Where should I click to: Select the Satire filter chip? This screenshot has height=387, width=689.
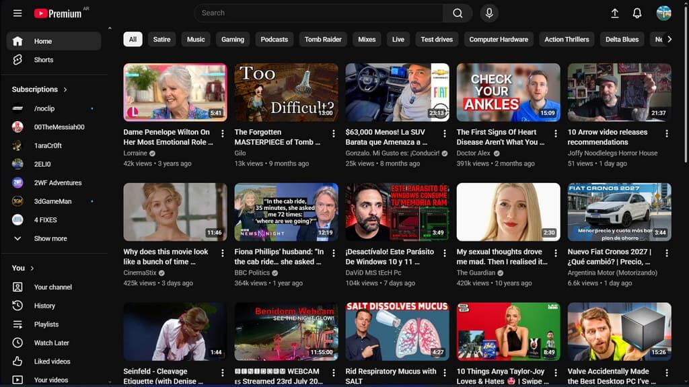(x=161, y=39)
